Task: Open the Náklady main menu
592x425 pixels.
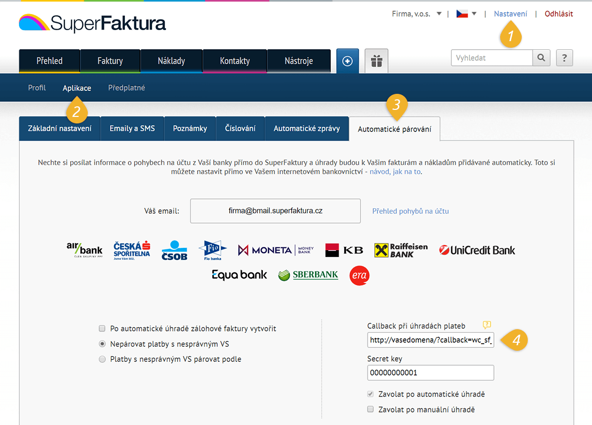Action: (x=172, y=61)
